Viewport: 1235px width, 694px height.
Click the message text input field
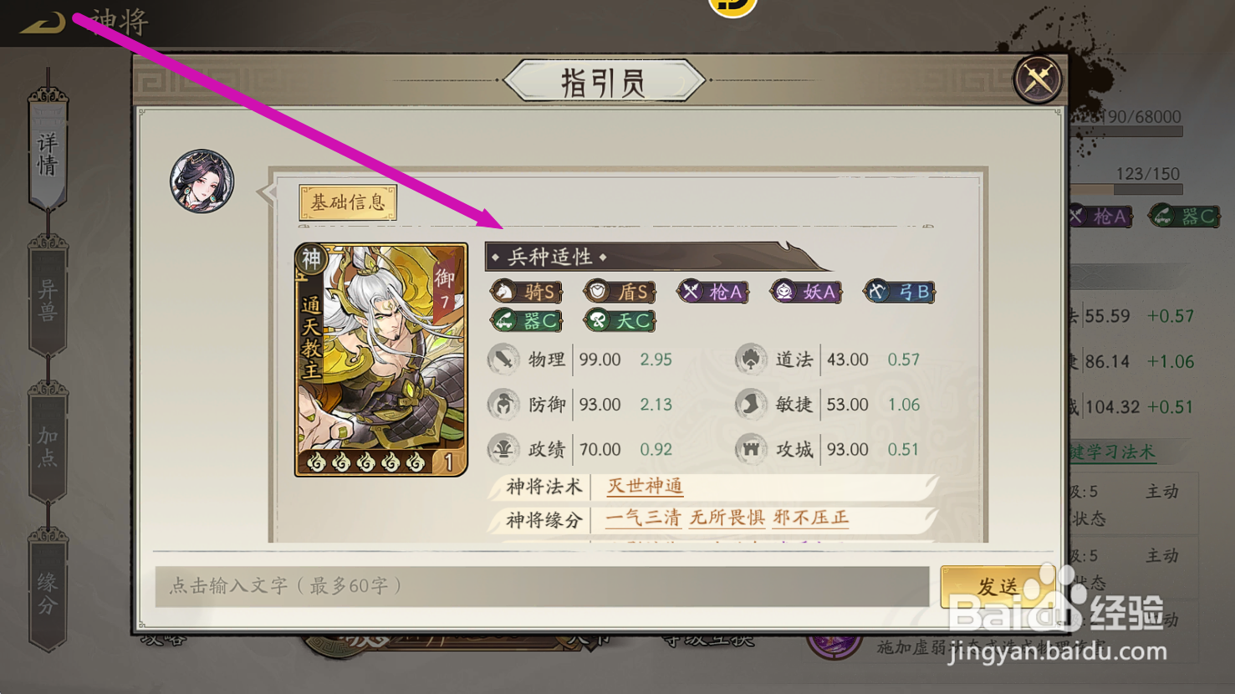click(x=542, y=586)
